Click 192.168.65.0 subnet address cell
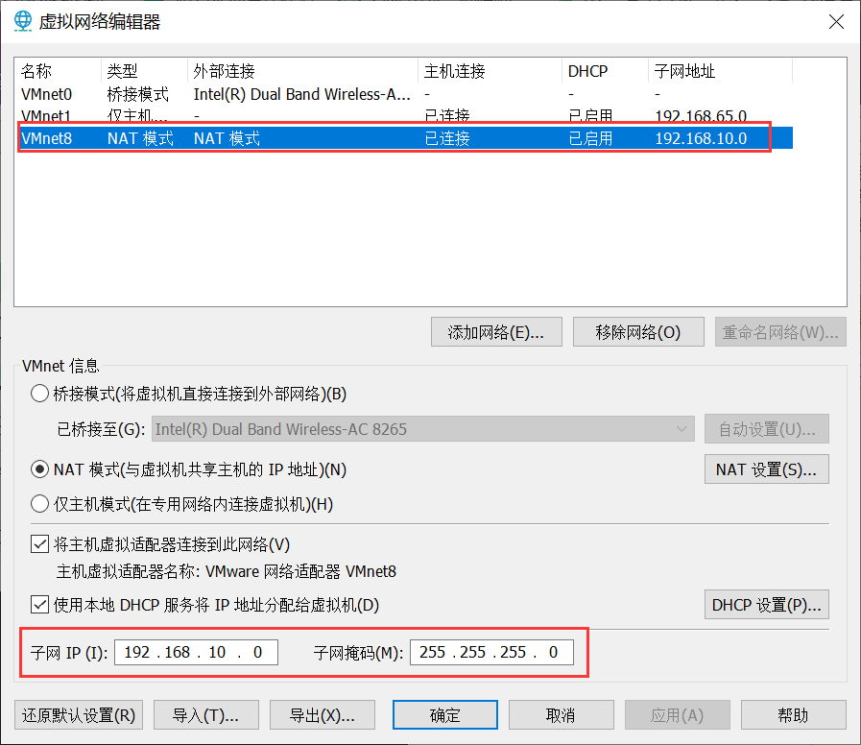The image size is (861, 745). tap(701, 116)
